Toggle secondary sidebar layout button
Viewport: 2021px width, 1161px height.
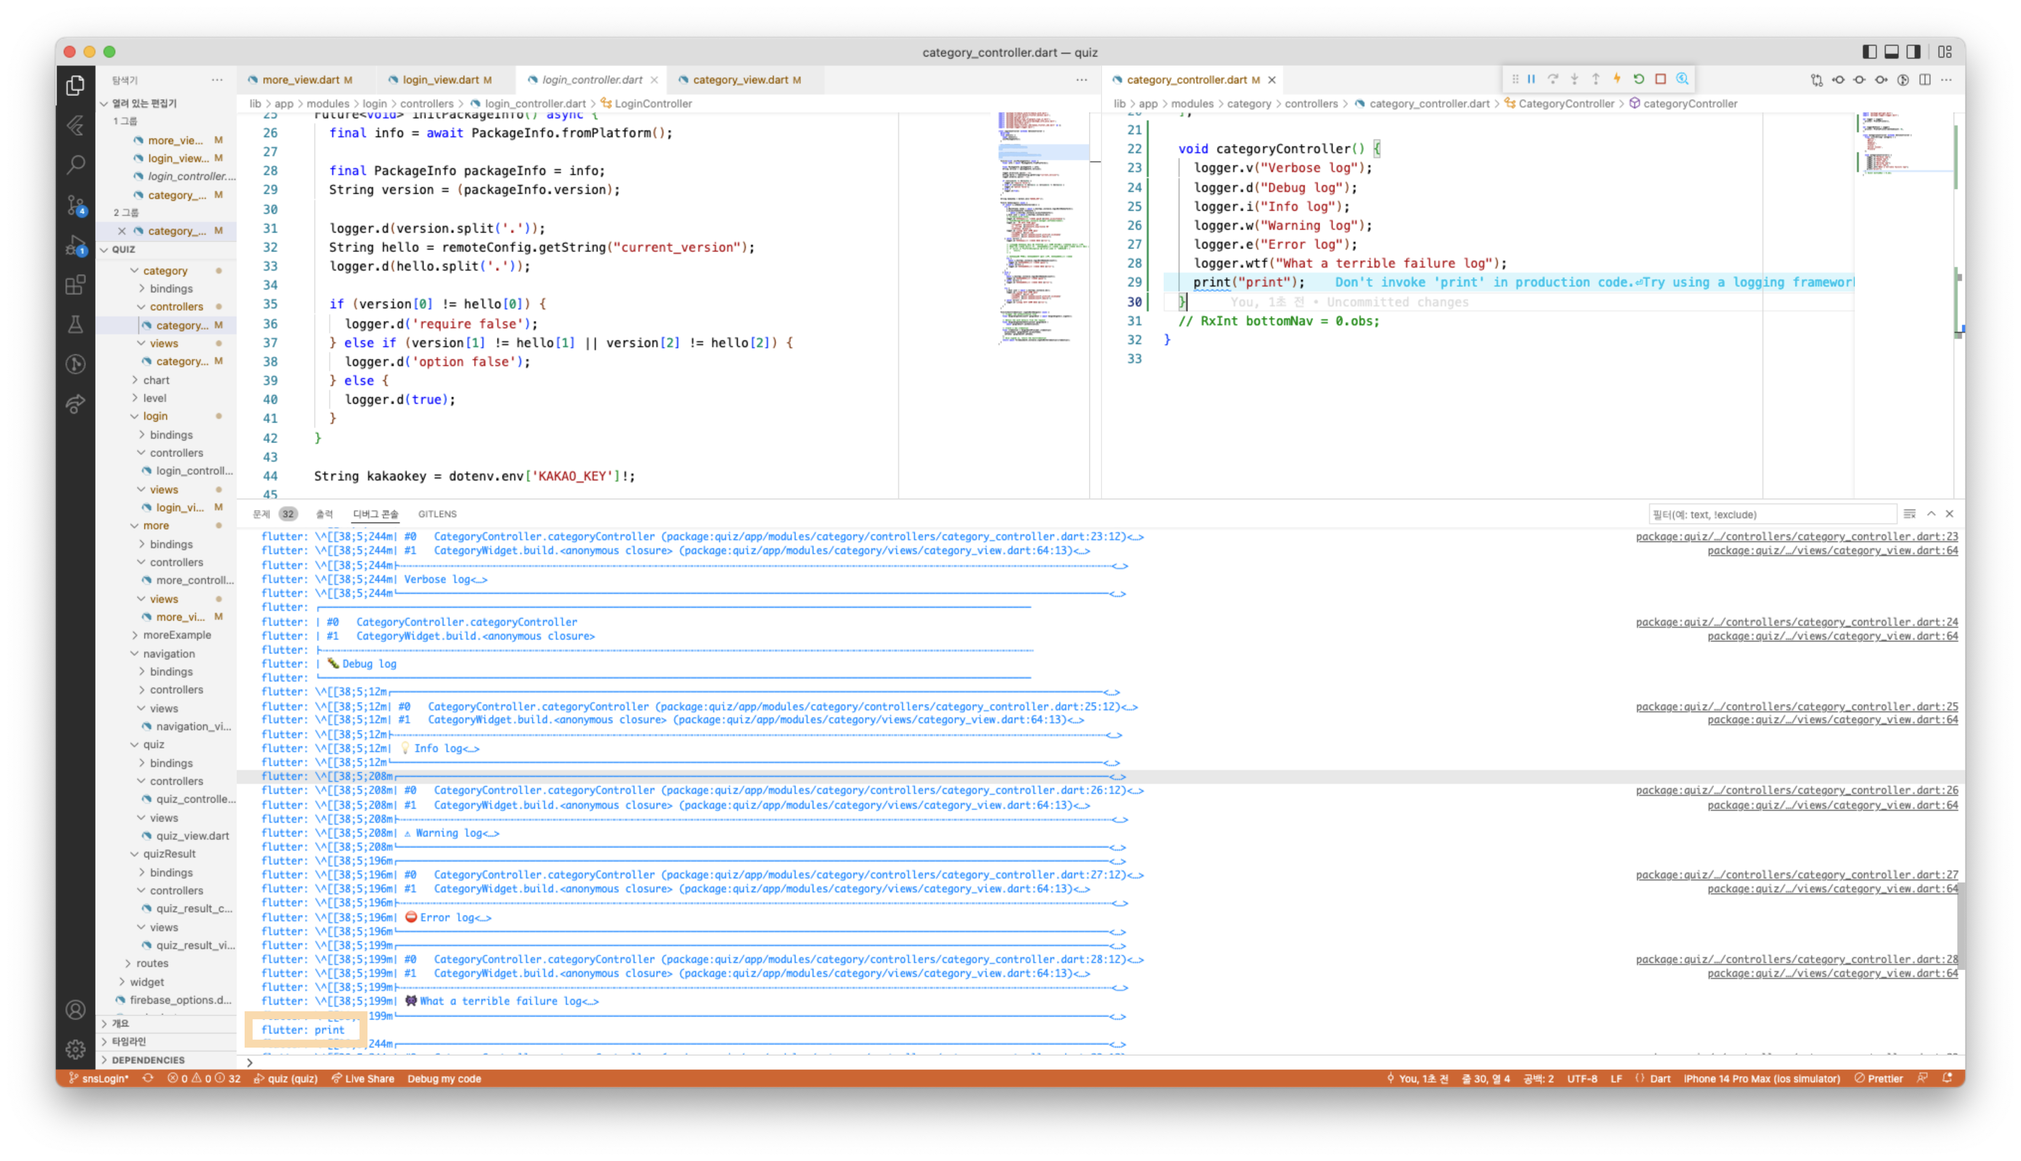tap(1913, 52)
